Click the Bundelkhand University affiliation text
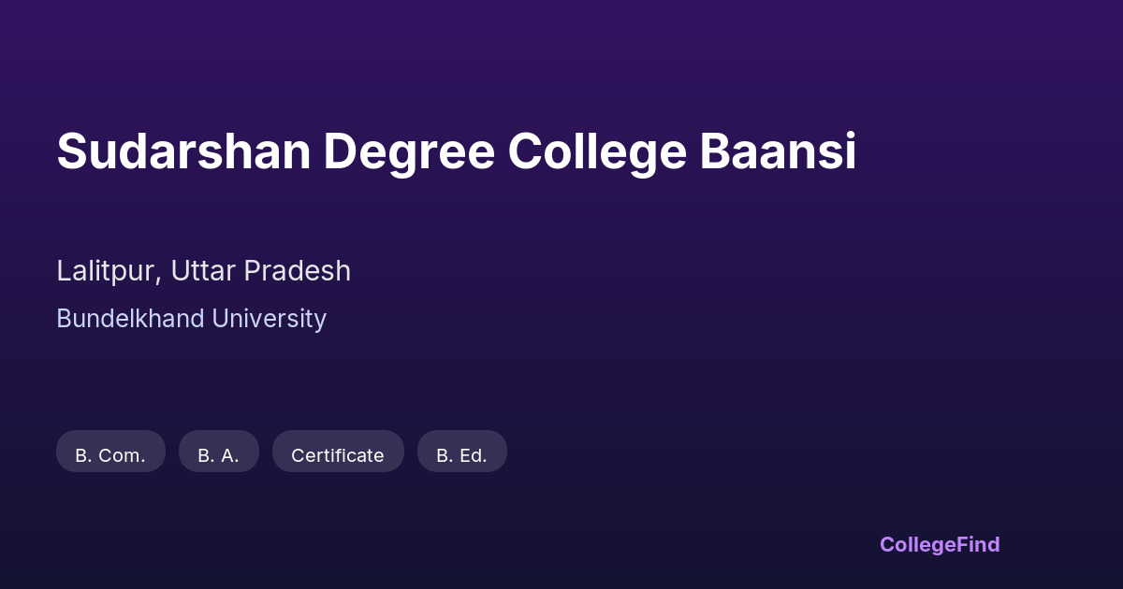The image size is (1123, 589). click(x=191, y=319)
